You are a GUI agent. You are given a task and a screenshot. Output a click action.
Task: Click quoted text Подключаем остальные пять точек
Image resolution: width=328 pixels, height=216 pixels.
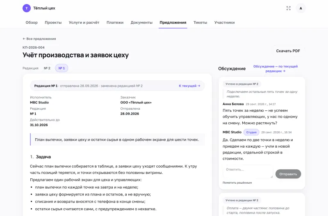point(262,94)
